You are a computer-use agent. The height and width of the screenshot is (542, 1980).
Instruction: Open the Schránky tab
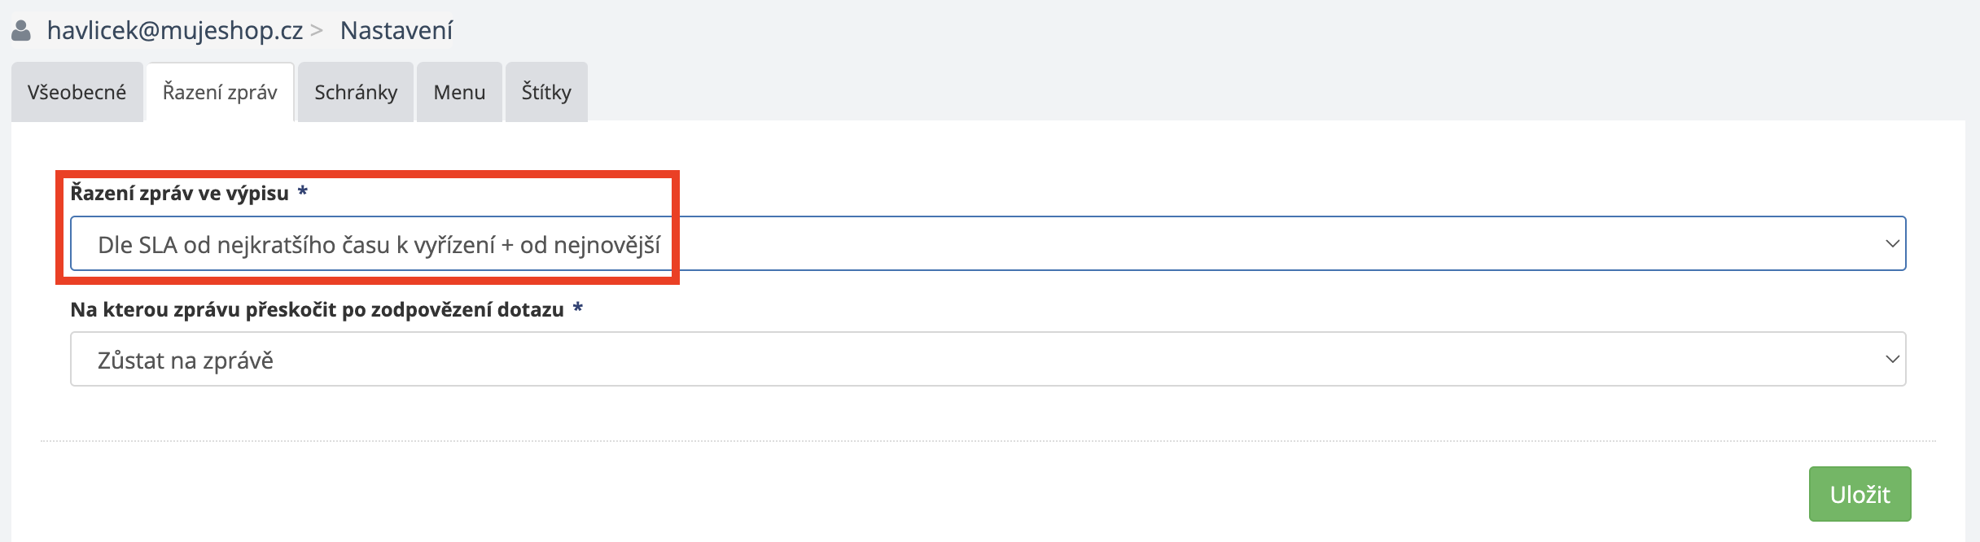coord(356,92)
